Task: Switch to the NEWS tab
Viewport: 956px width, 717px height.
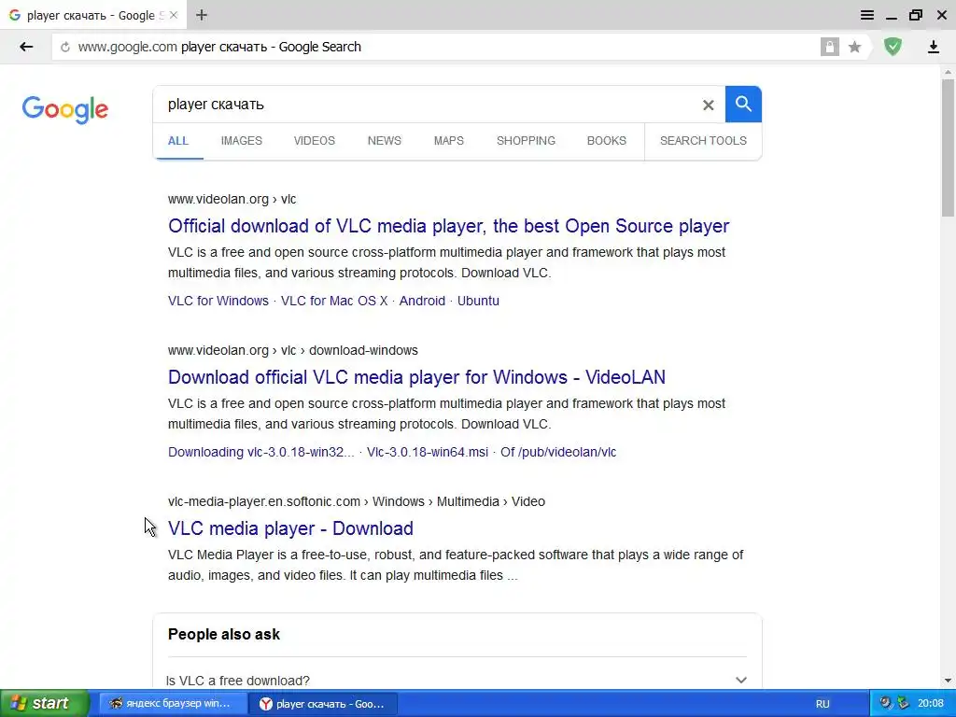Action: coord(384,141)
